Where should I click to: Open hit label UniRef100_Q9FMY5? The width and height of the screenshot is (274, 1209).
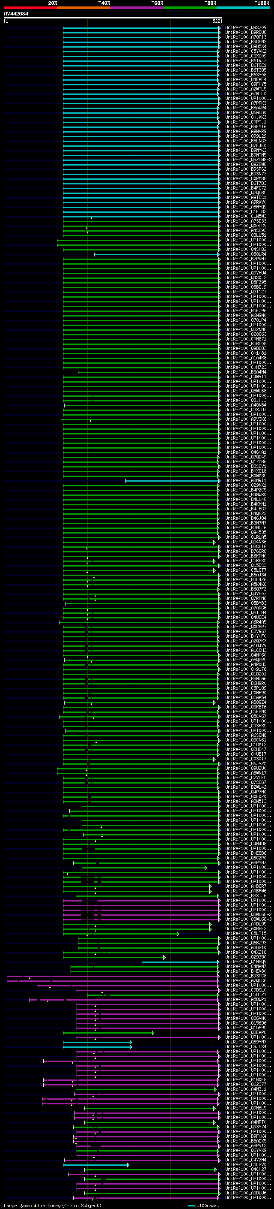[x=246, y=84]
